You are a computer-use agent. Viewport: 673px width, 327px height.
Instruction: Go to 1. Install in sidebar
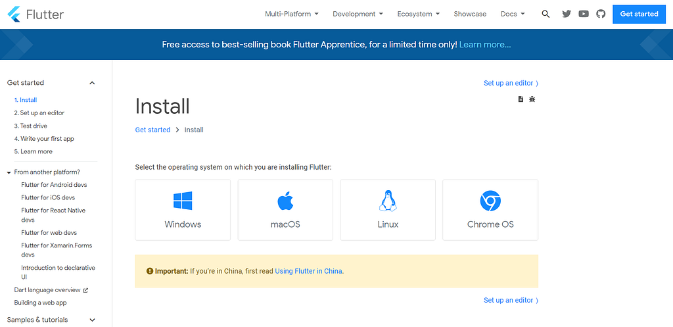[26, 100]
